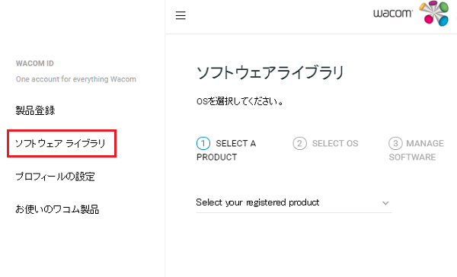Go to プロフィールの設定 page
This screenshot has width=457, height=277.
(x=55, y=177)
